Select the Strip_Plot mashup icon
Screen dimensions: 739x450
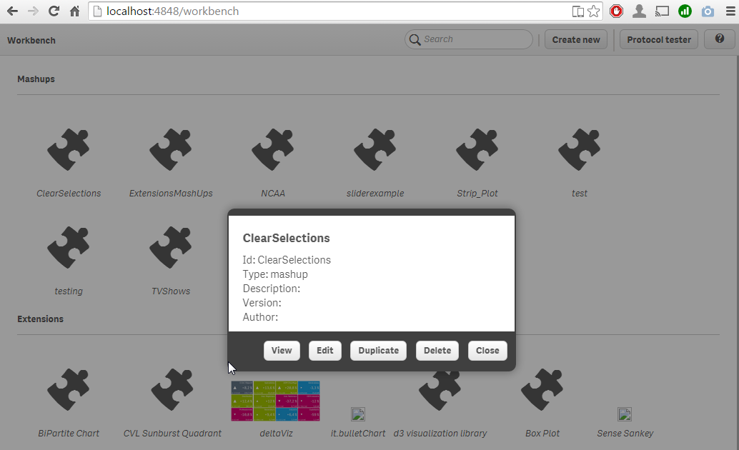(477, 149)
